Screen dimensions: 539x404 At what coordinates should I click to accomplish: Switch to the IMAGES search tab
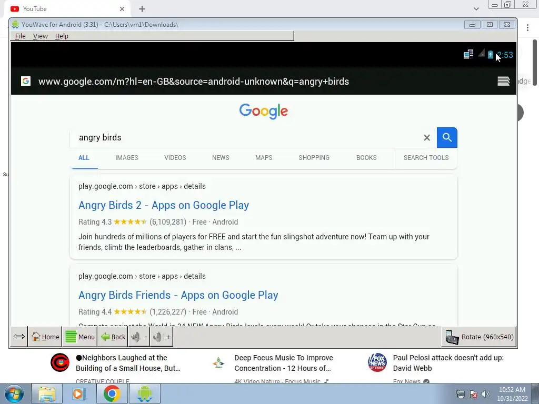126,158
